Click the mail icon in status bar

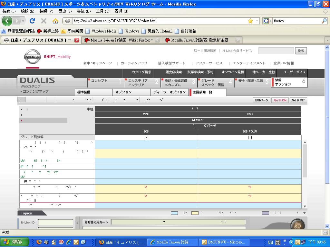tap(325, 232)
